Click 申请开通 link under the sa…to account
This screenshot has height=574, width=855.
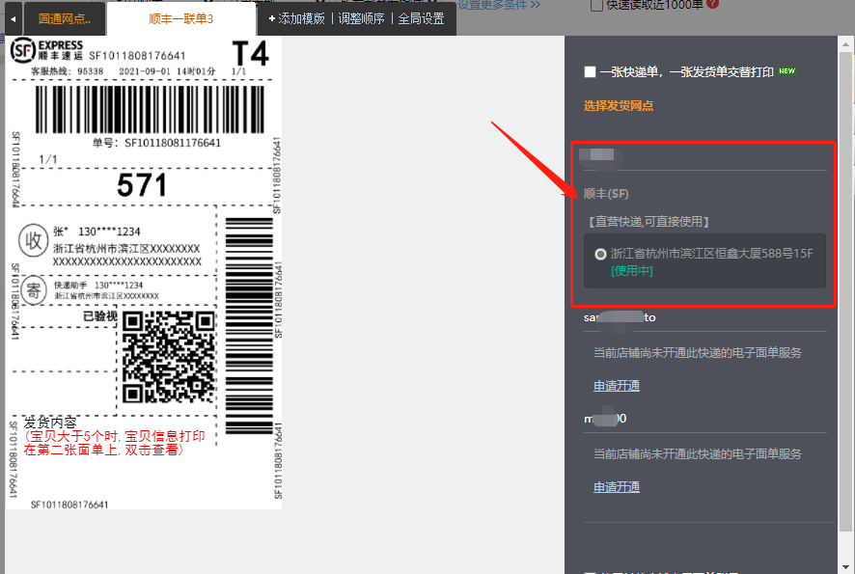pyautogui.click(x=616, y=386)
